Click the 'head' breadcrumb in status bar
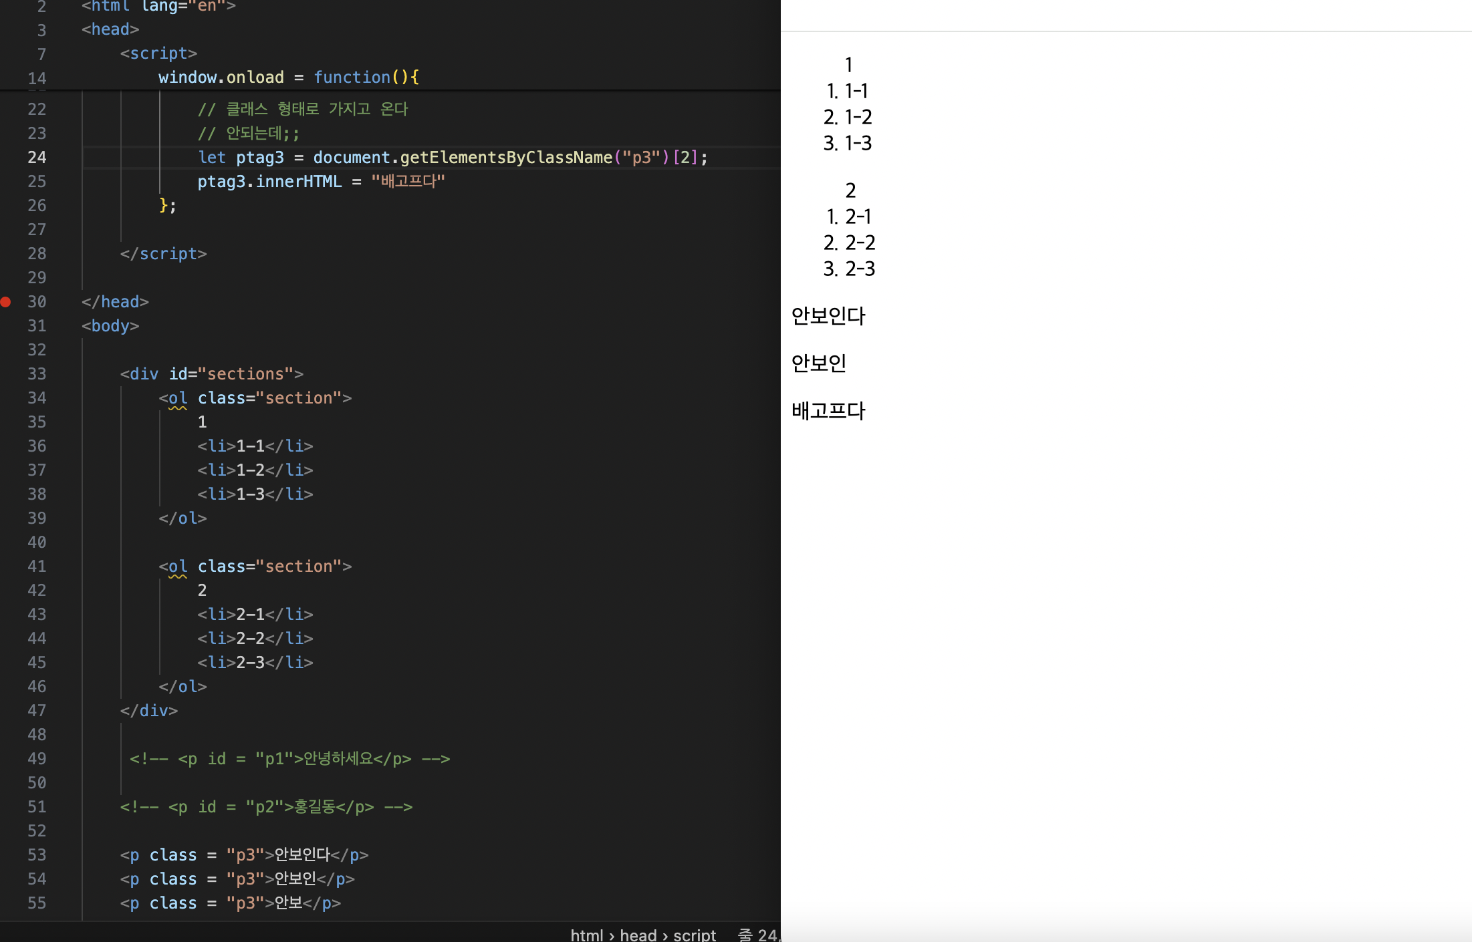Viewport: 1472px width, 942px height. pyautogui.click(x=638, y=935)
